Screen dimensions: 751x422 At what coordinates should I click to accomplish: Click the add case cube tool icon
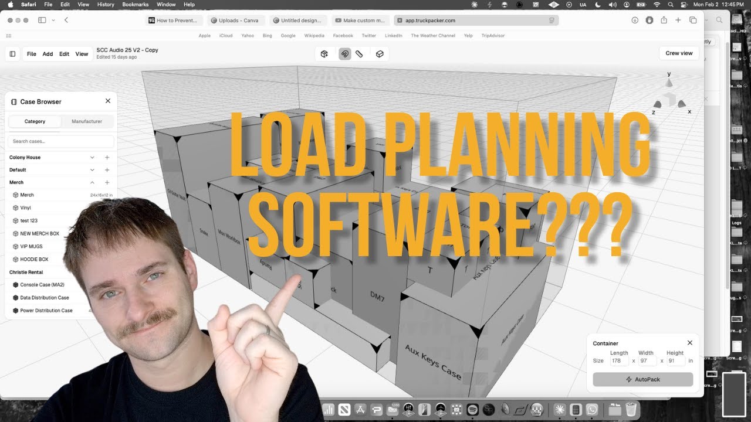(324, 54)
